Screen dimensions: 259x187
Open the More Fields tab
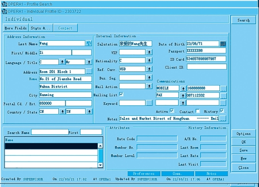coord(16,28)
